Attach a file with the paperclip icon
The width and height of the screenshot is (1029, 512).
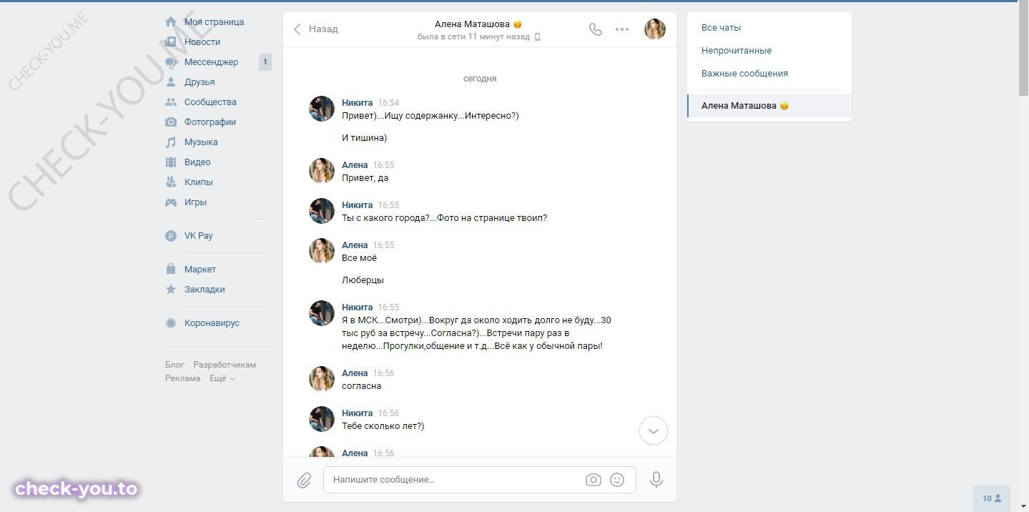pyautogui.click(x=304, y=481)
